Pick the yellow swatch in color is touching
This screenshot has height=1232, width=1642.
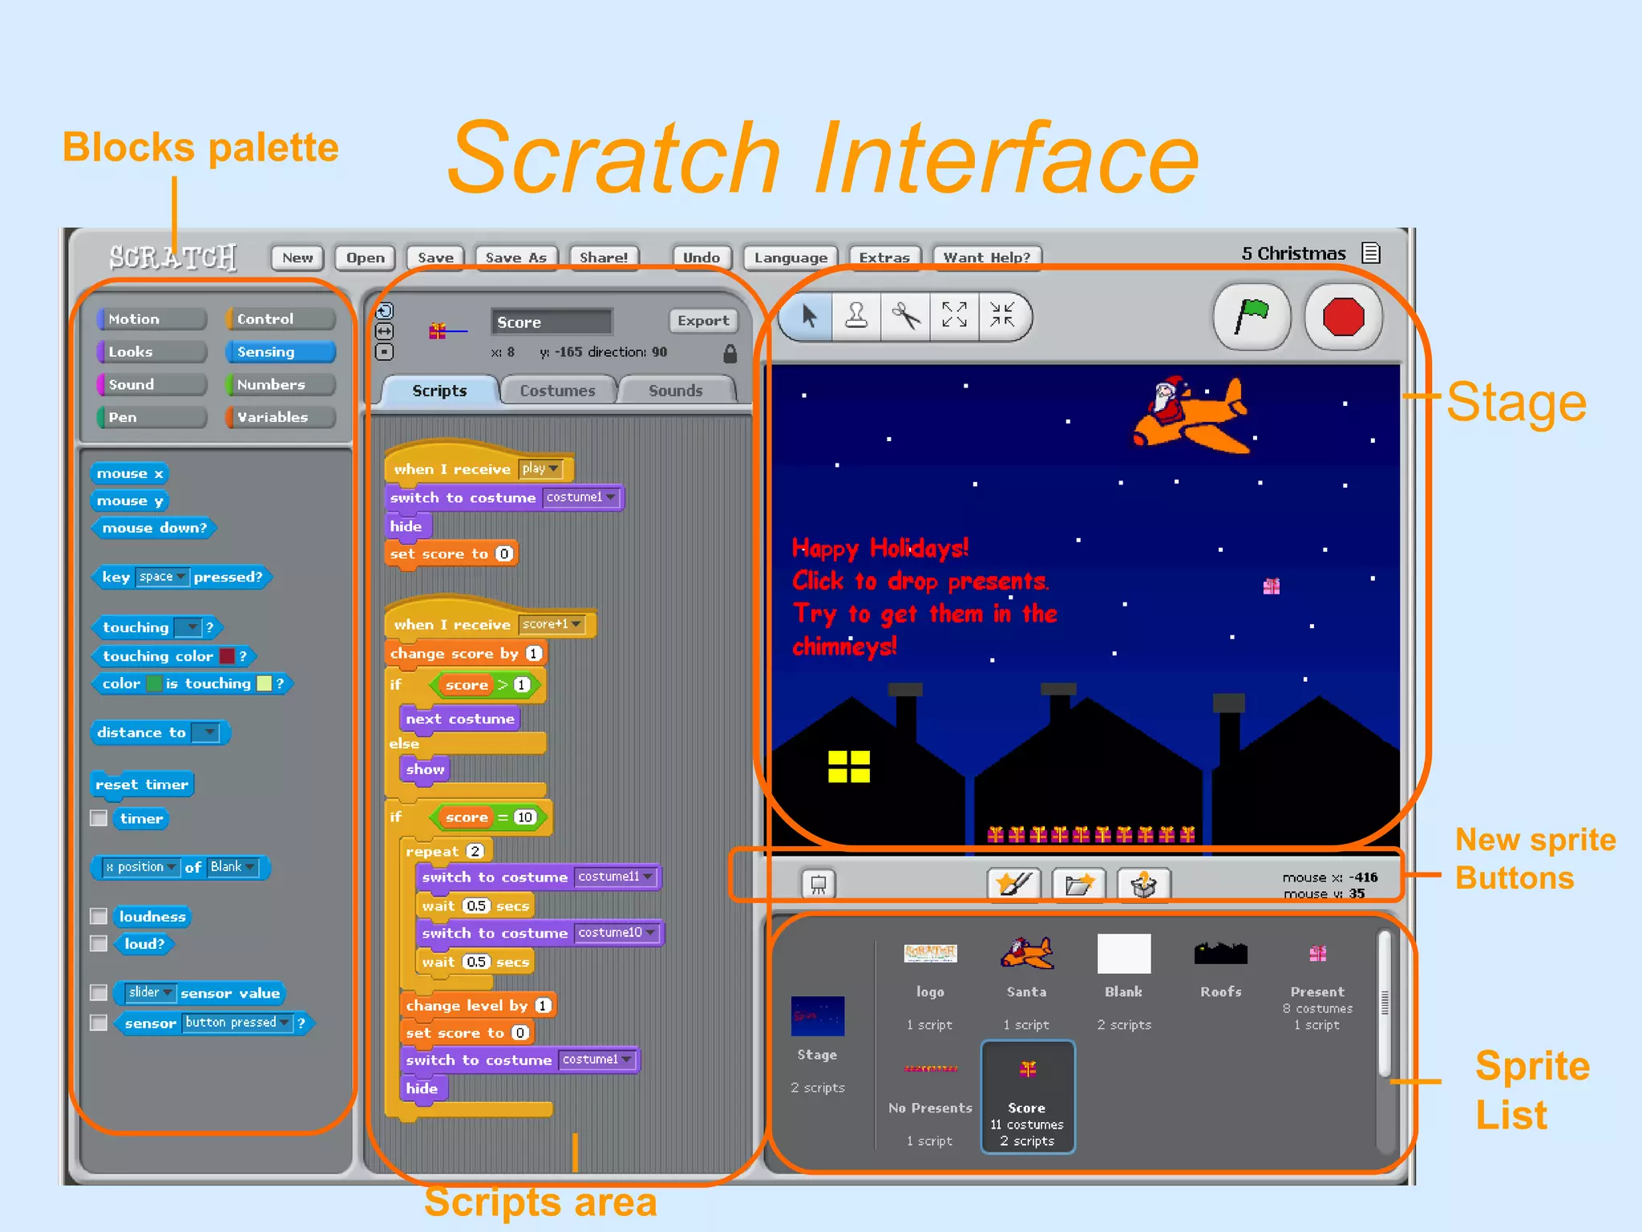(x=264, y=683)
